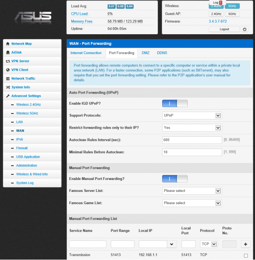
Task: Open the TCP protocol dropdown
Action: click(x=209, y=244)
